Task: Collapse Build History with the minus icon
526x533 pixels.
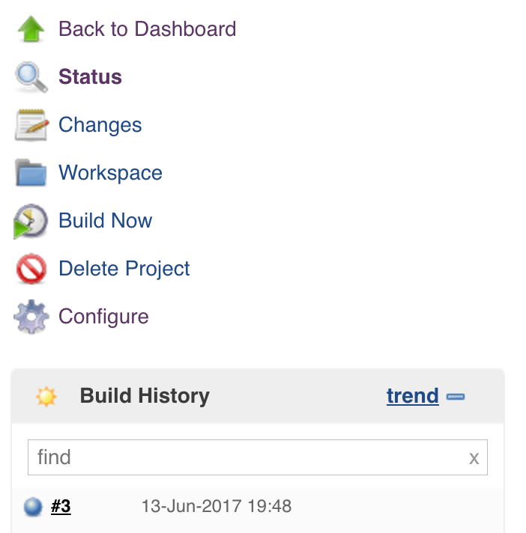Action: click(456, 396)
